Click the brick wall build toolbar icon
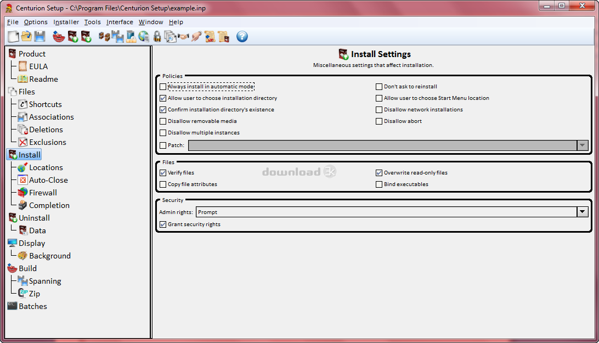The image size is (599, 343). (x=59, y=37)
